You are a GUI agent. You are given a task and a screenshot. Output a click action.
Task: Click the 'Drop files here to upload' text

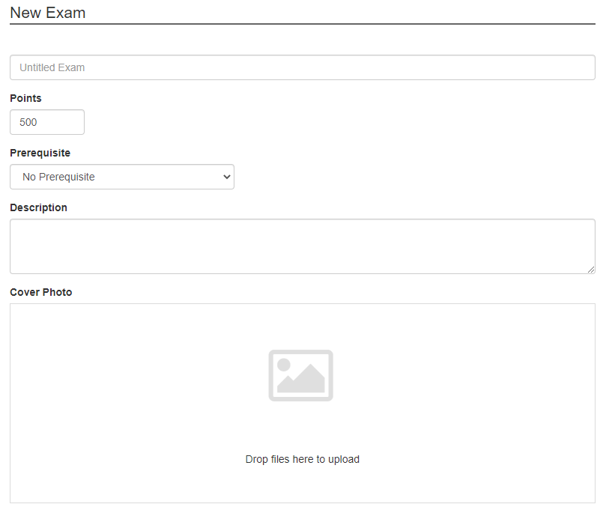click(x=302, y=459)
